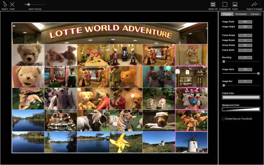Select the distant windmill on field thumbnail
Image resolution: width=264 pixels, height=165 pixels.
click(x=159, y=142)
